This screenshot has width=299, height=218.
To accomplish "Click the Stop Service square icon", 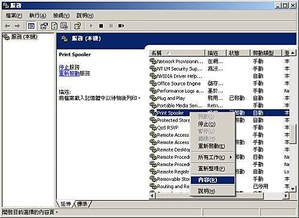I will [x=101, y=26].
